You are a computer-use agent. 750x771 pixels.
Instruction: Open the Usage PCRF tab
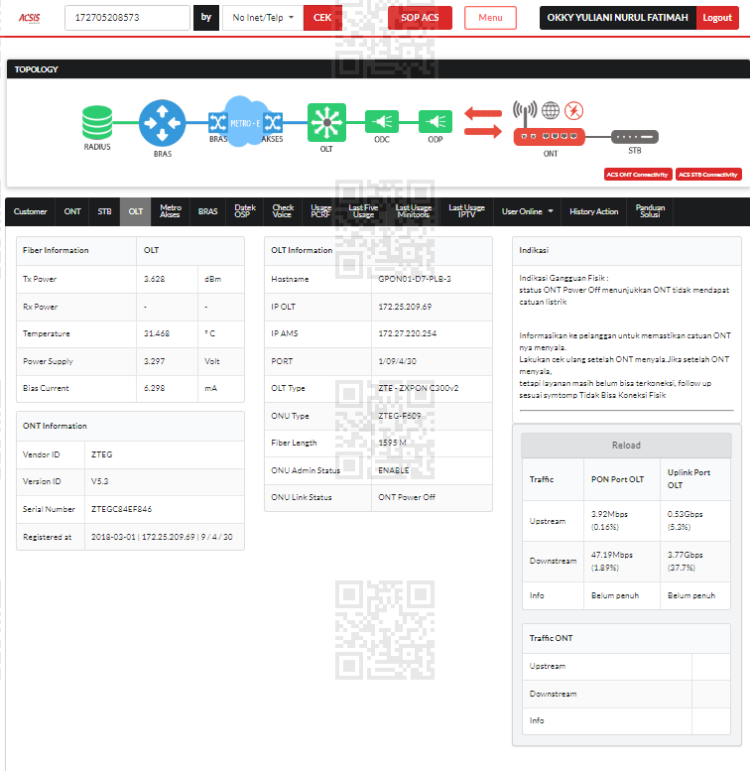coord(320,211)
